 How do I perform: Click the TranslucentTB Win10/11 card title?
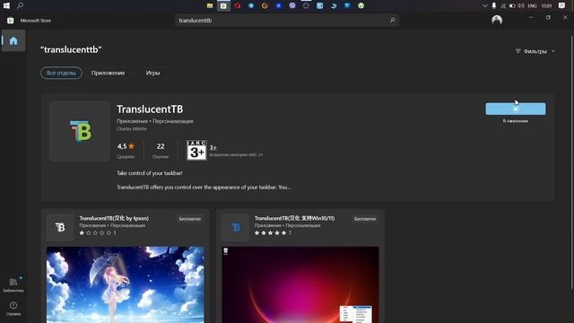pyautogui.click(x=294, y=218)
